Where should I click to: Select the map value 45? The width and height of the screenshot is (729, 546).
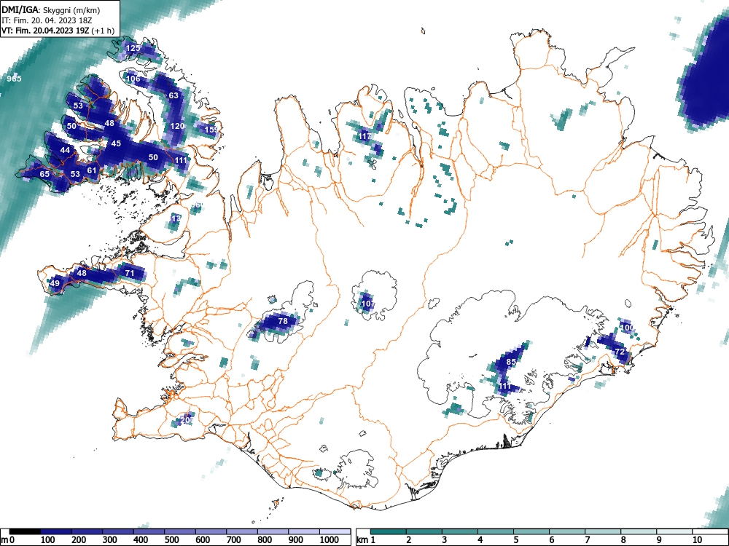[x=116, y=143]
